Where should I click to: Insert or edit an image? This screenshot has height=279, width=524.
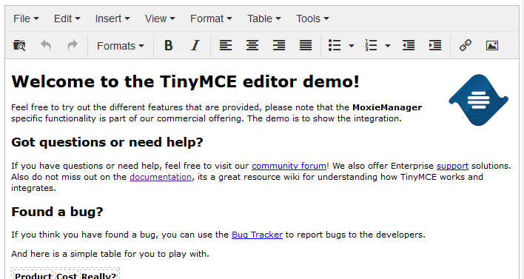coord(492,45)
